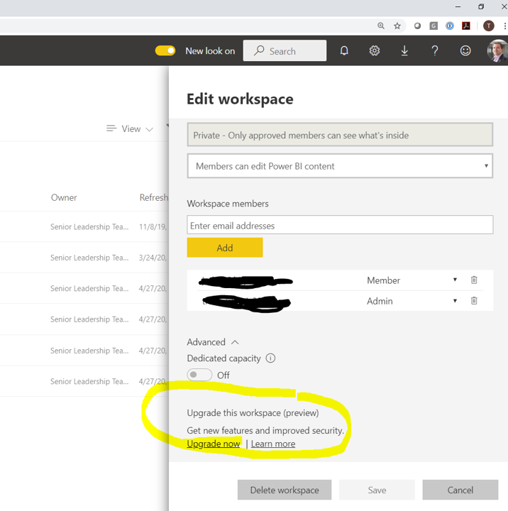Open the View dropdown menu
This screenshot has width=508, height=511.
pos(130,128)
